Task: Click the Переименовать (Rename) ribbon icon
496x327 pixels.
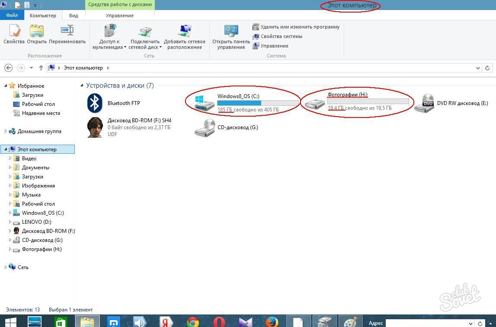Action: click(x=67, y=32)
